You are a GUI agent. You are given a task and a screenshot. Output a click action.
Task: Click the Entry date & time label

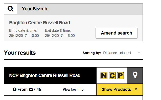23,30
